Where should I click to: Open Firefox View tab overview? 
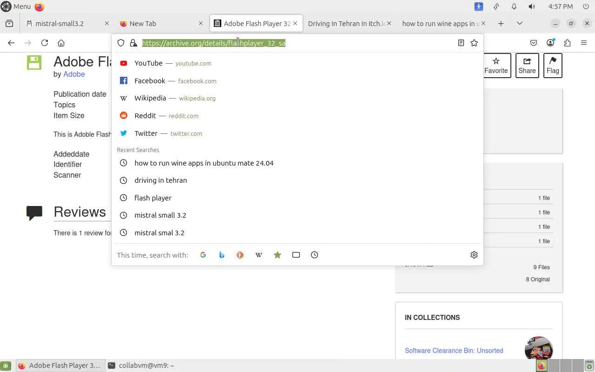9,23
